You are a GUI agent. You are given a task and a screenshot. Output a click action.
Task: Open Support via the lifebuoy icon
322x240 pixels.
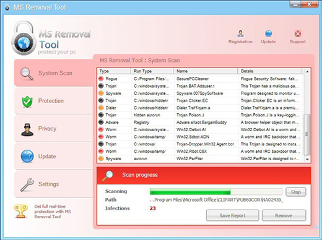[x=298, y=33]
